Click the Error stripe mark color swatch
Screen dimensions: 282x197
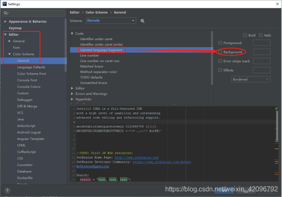261,61
